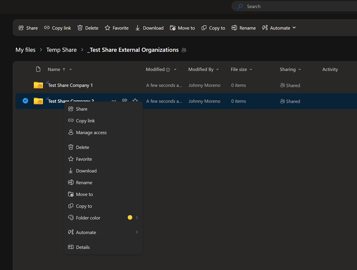Choose Manage access in the context menu
The width and height of the screenshot is (357, 270).
tap(104, 133)
